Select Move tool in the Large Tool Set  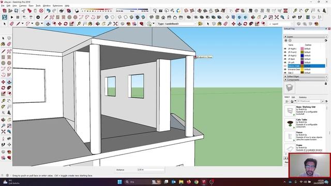3,82
